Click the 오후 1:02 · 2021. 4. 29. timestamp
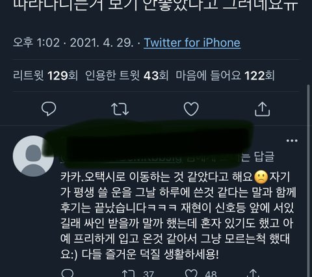The height and width of the screenshot is (277, 312). (x=73, y=42)
